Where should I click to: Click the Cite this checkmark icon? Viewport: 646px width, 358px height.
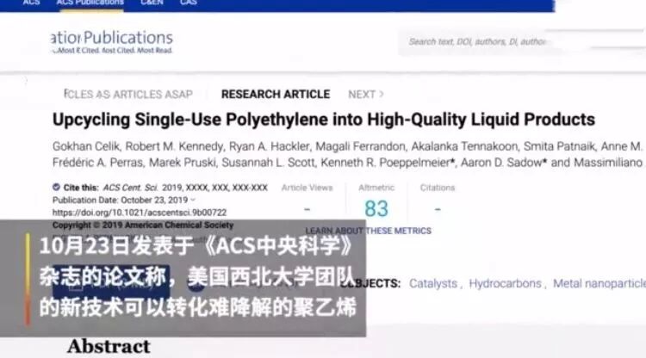click(57, 188)
